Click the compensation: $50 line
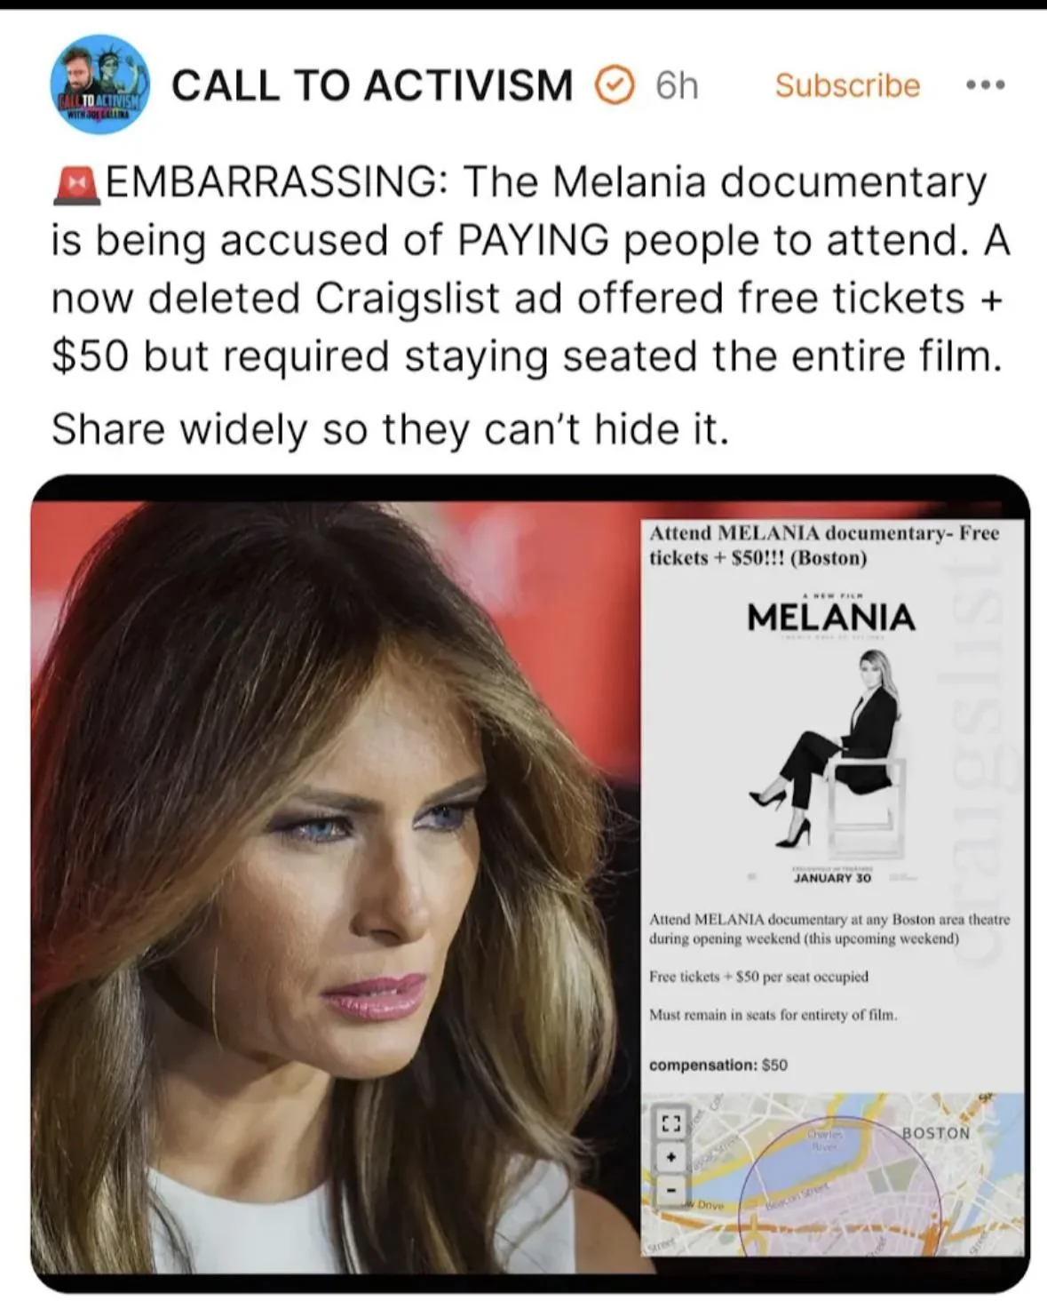 718,1065
